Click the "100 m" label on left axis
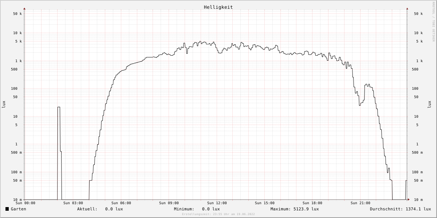Image resolution: width=437 pixels, height=218 pixels. [x=16, y=172]
